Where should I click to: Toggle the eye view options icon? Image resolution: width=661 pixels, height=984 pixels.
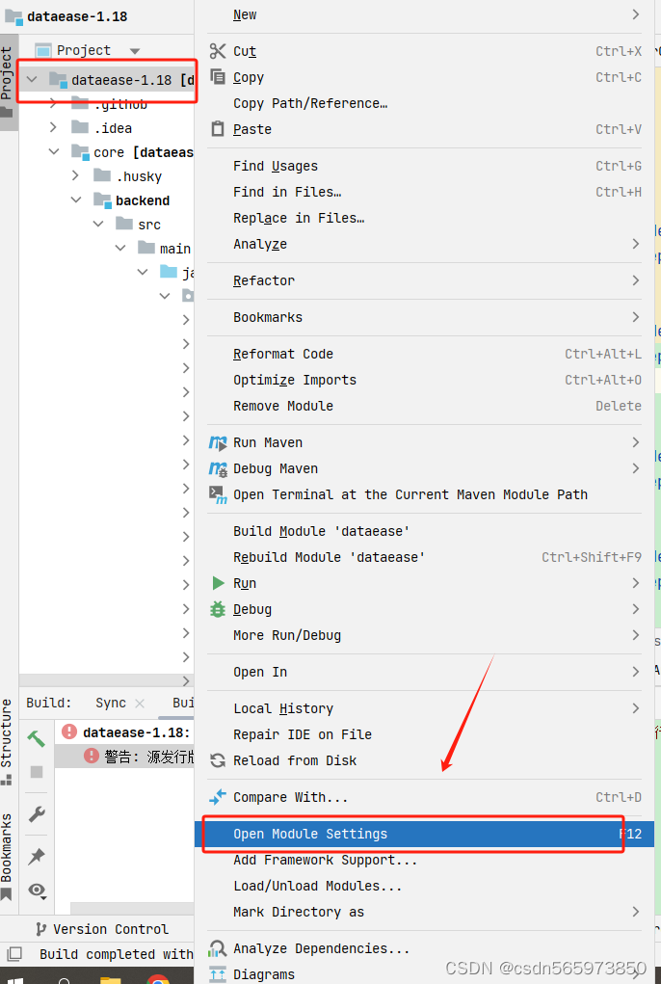point(37,890)
